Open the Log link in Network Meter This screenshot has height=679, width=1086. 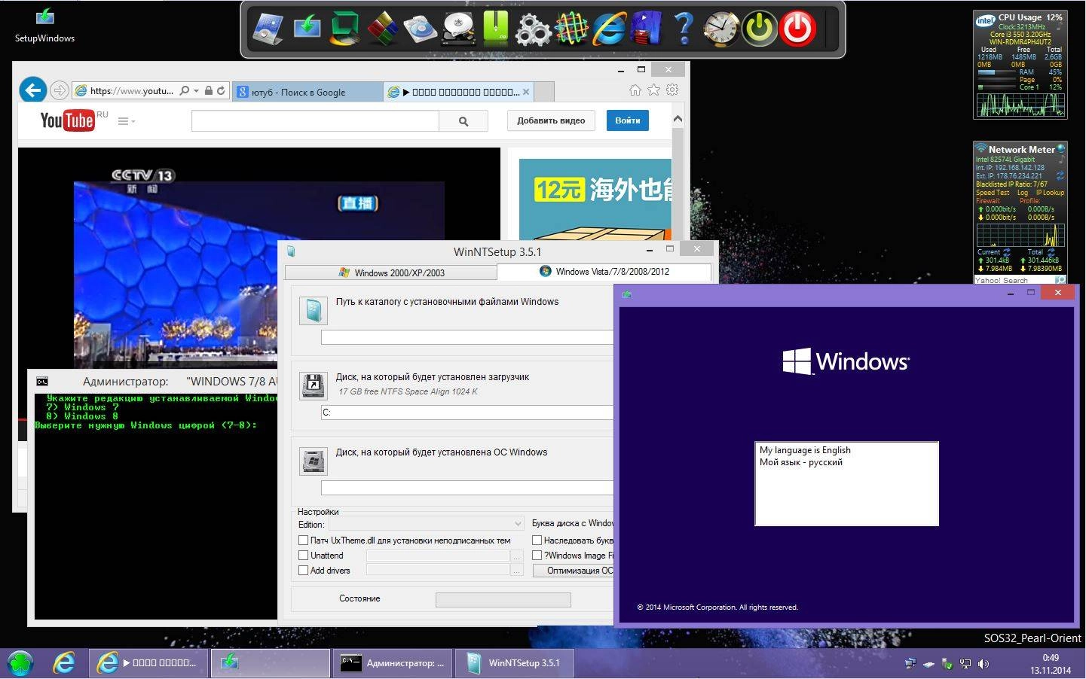(x=1022, y=193)
